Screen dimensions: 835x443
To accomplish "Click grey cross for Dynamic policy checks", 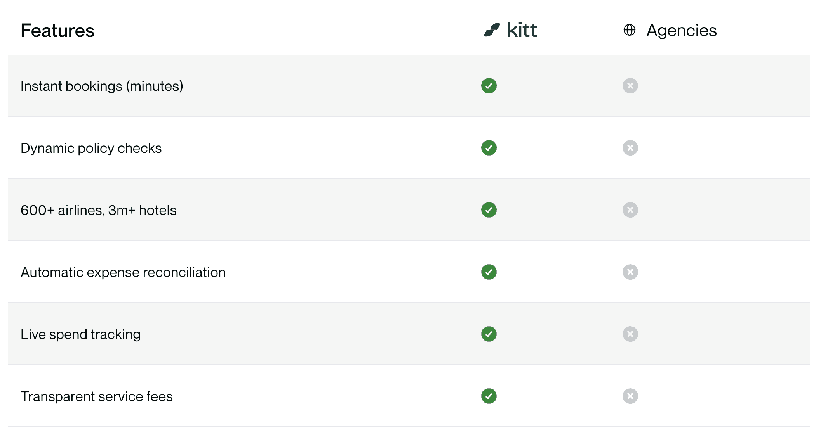I will tap(630, 148).
